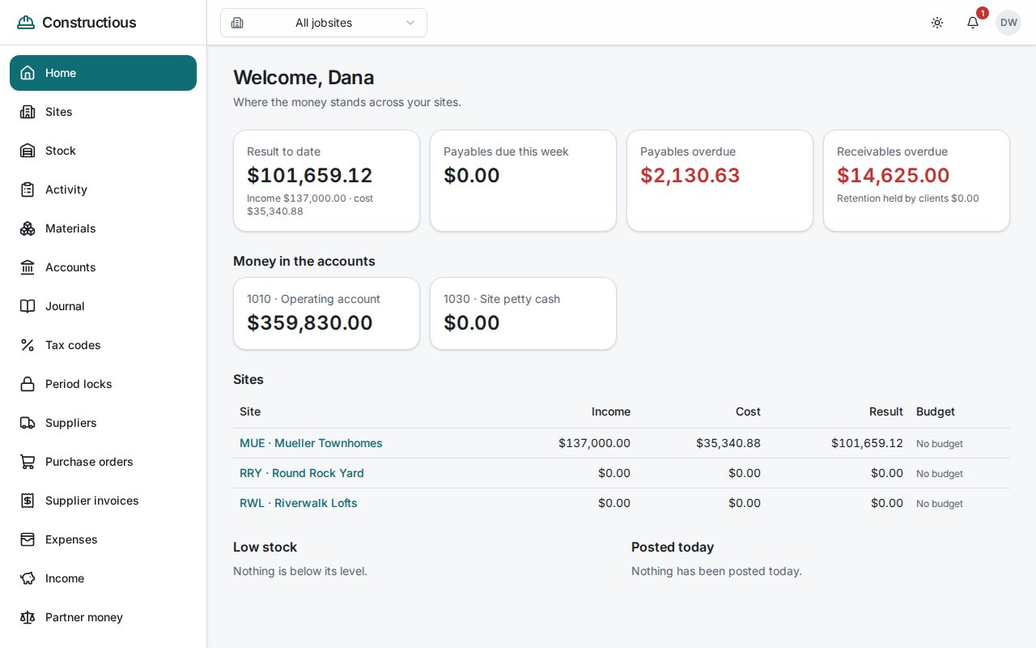This screenshot has height=648, width=1036.
Task: Click the Period locks padlock icon
Action: pos(28,384)
